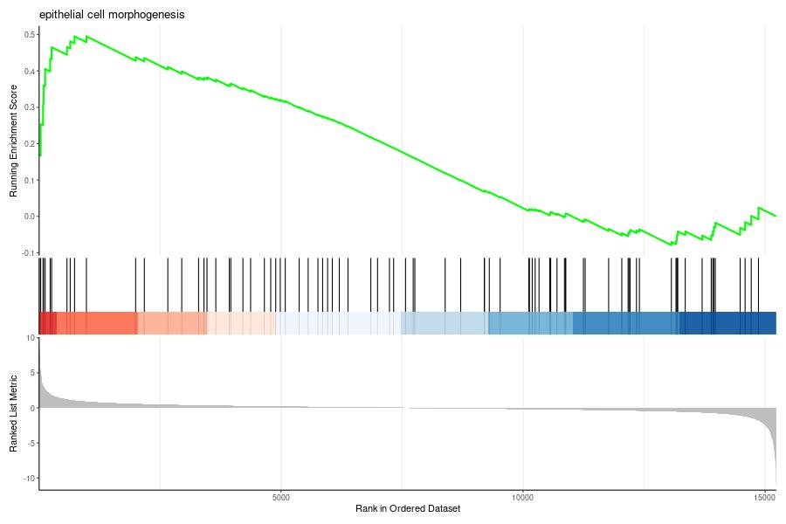The width and height of the screenshot is (786, 524).
Task: Click the salmon orange-red color bar segment
Action: [x=97, y=323]
